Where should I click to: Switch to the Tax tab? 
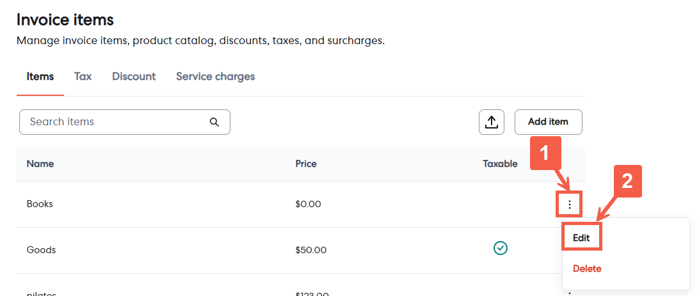tap(83, 77)
